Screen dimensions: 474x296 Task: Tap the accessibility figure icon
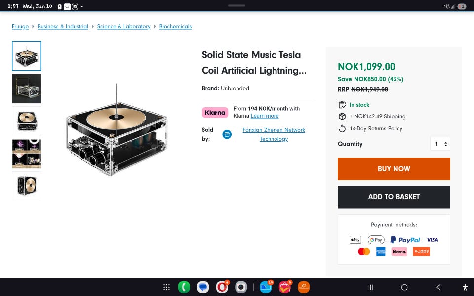coord(465,287)
